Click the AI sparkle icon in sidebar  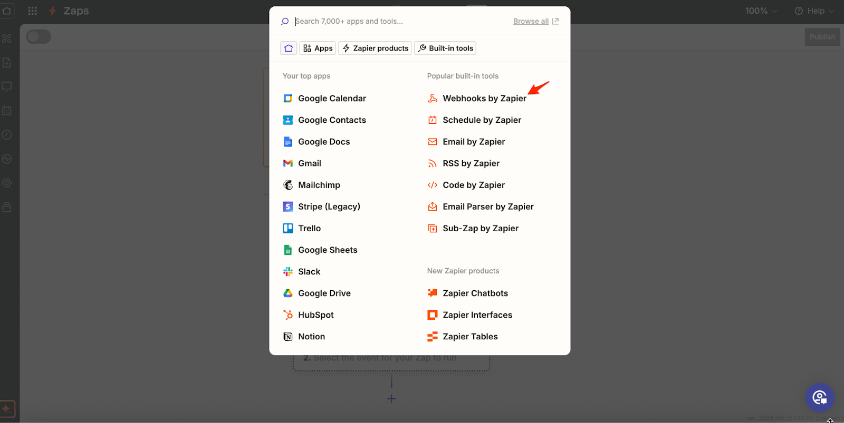(x=7, y=409)
